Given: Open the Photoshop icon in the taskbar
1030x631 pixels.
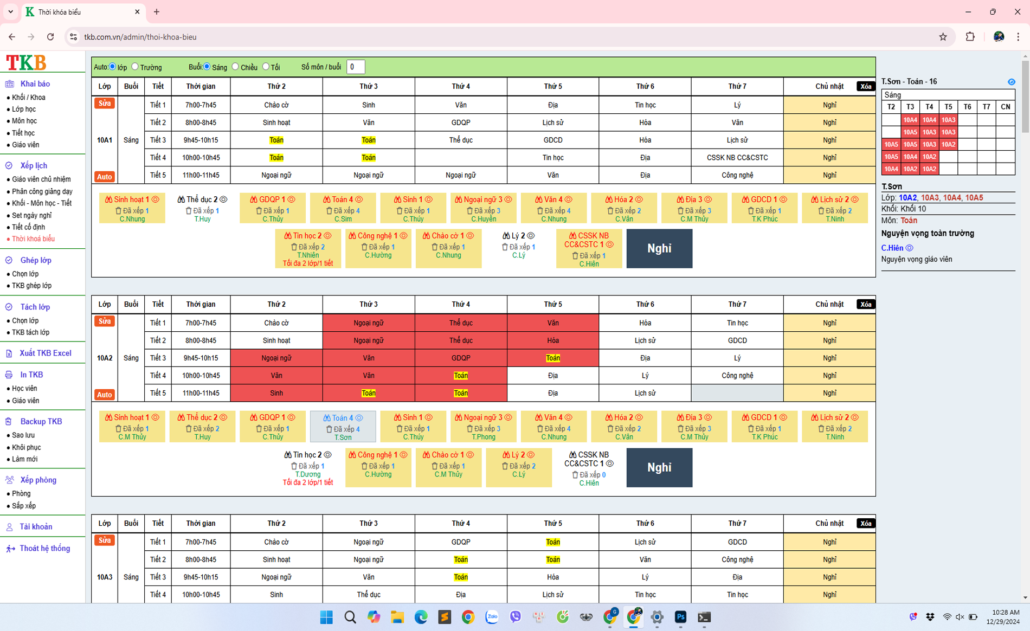Looking at the screenshot, I should (680, 617).
